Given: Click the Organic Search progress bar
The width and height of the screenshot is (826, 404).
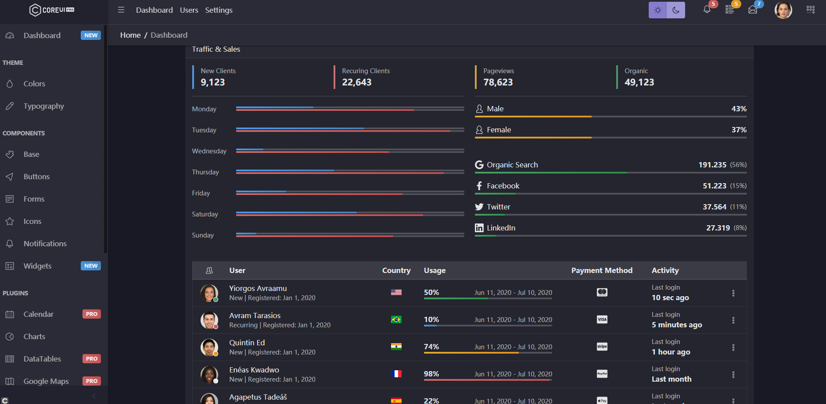Looking at the screenshot, I should [611, 173].
